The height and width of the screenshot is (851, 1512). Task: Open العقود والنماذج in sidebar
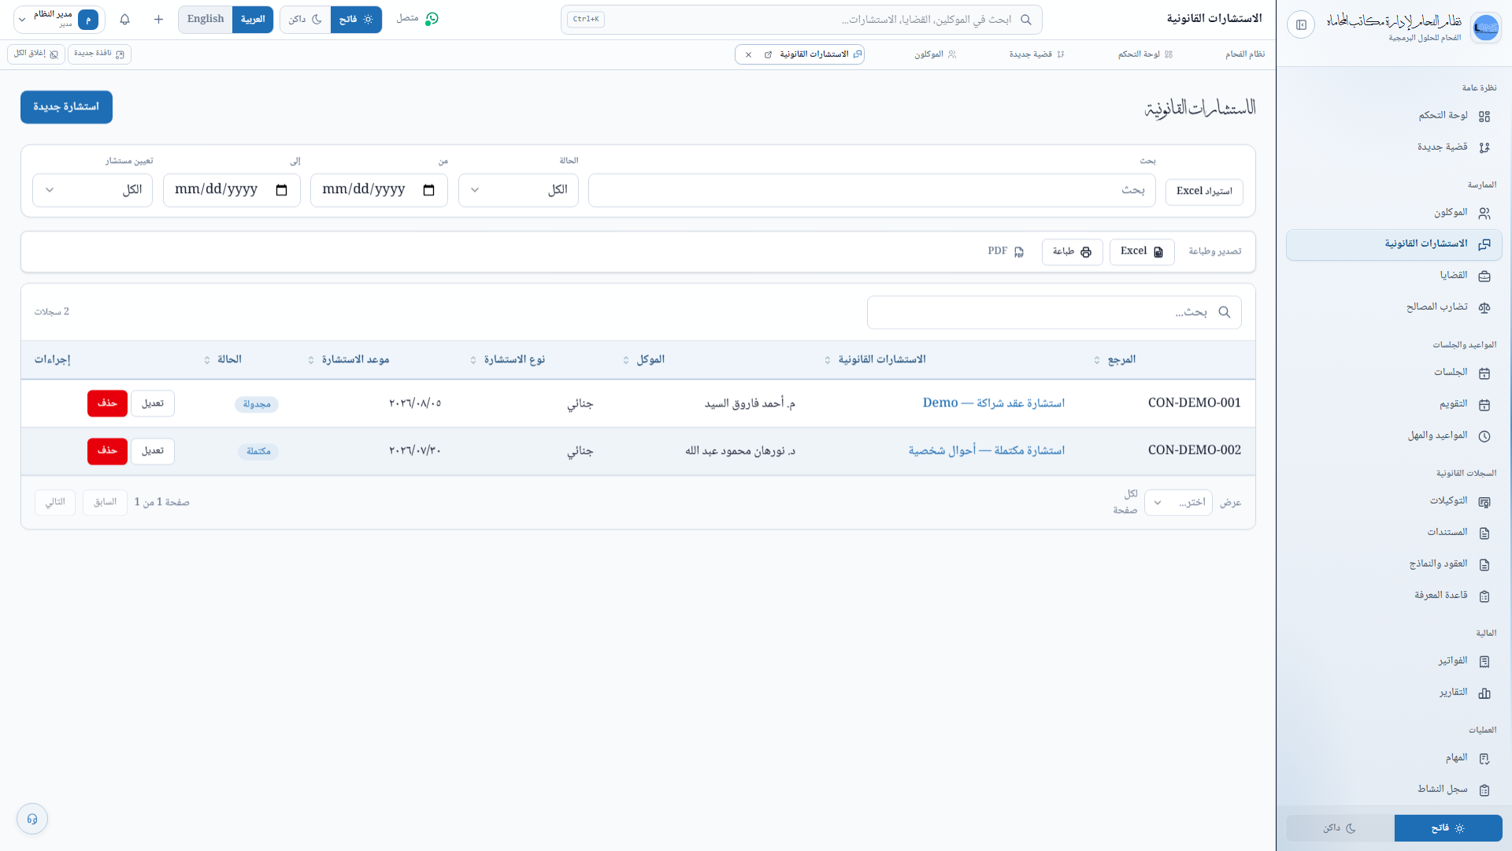[1394, 564]
